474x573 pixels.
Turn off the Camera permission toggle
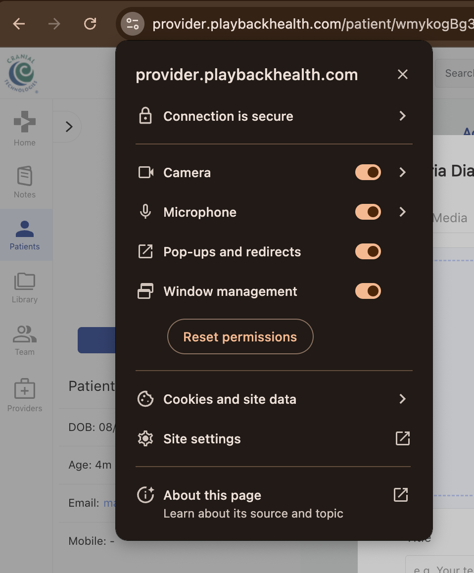(368, 172)
